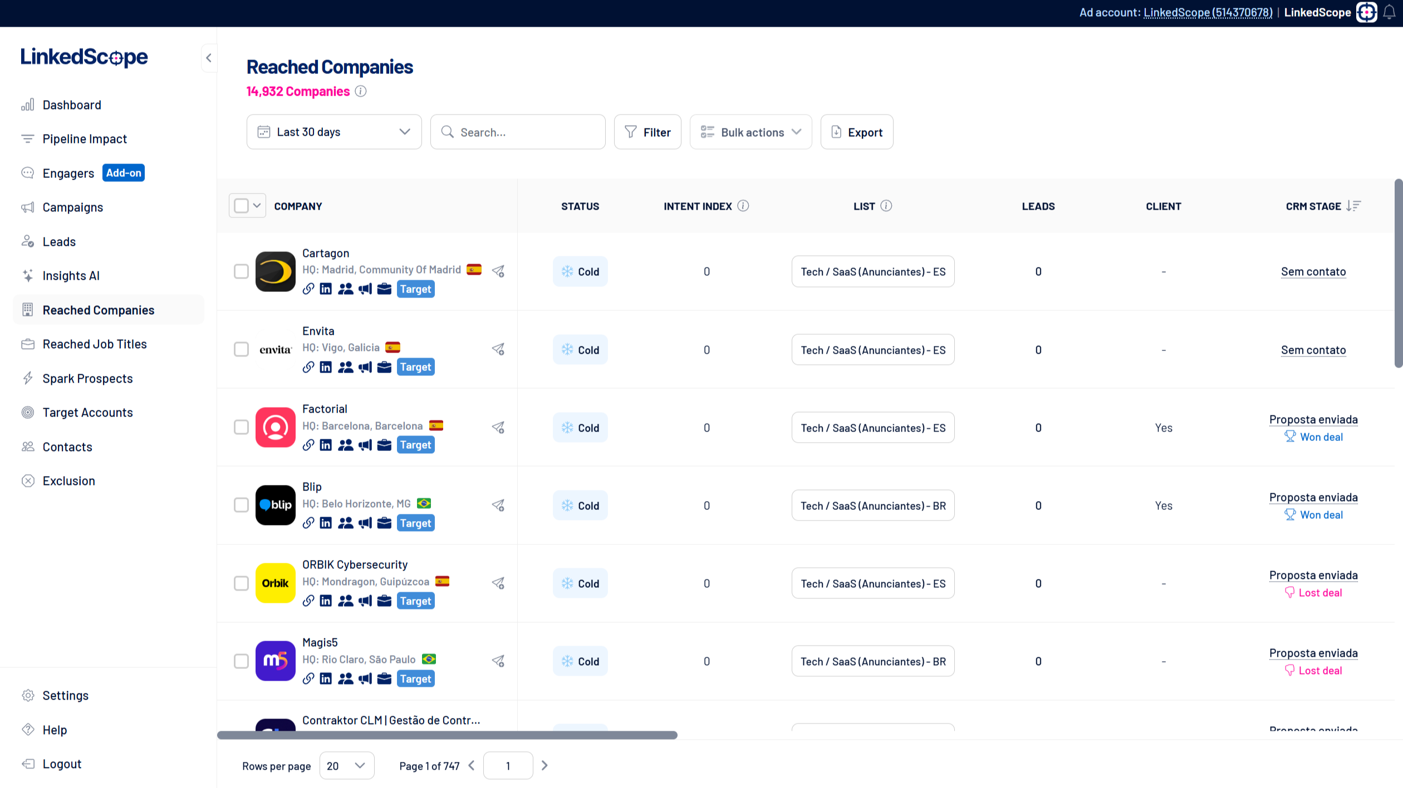This screenshot has width=1403, height=788.
Task: Click Blip paper-plane send icon
Action: click(x=498, y=505)
